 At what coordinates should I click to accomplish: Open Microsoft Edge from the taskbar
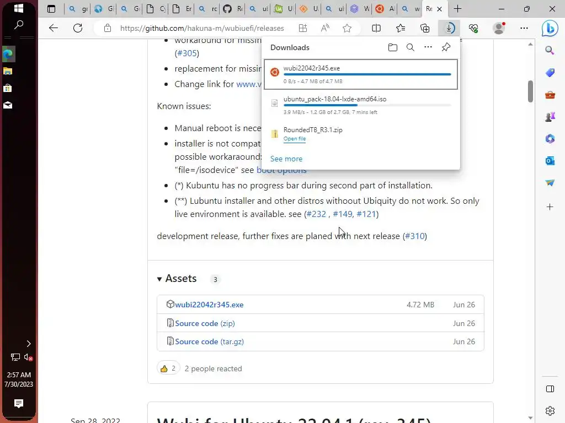pyautogui.click(x=8, y=55)
